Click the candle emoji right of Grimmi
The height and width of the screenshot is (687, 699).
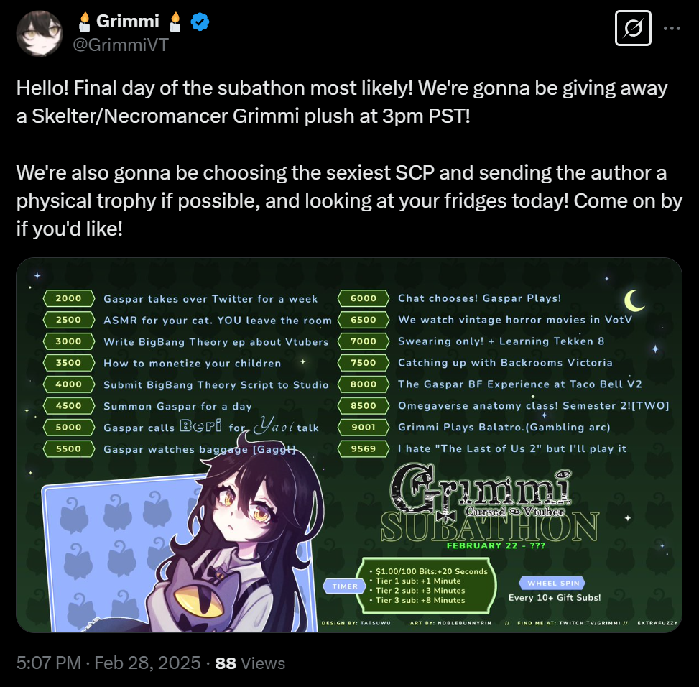click(x=175, y=22)
